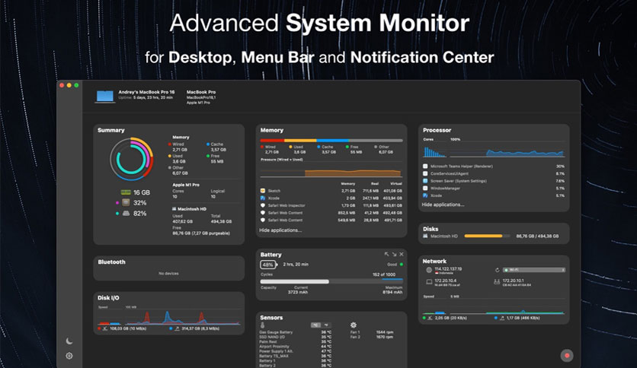Select the CoreServicesUIAgent process row

click(x=494, y=173)
